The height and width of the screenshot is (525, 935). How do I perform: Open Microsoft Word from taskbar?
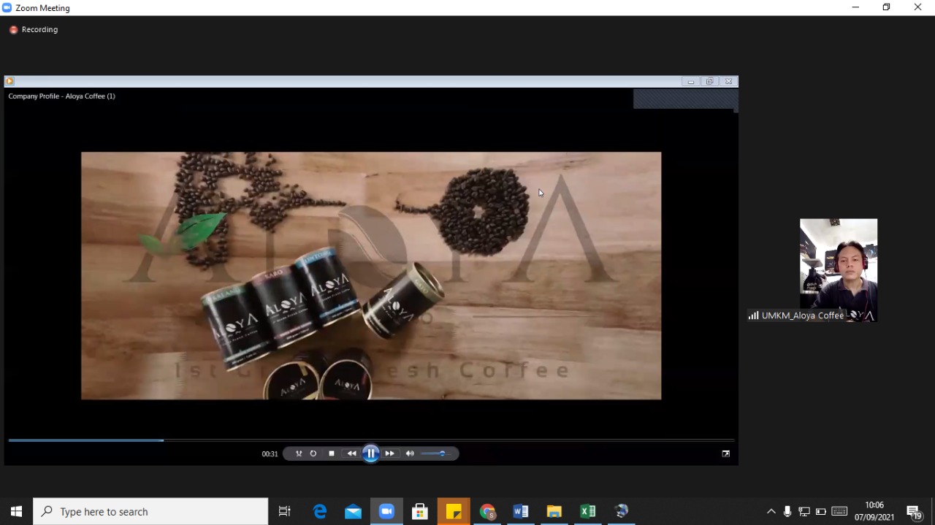[521, 512]
